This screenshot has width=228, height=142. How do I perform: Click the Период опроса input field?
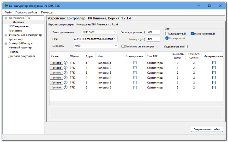[x=153, y=32]
